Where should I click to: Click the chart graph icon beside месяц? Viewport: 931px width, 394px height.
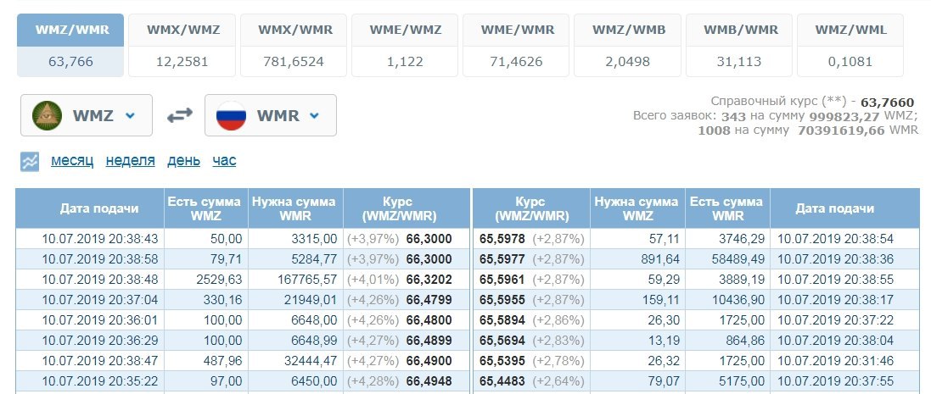click(x=30, y=161)
